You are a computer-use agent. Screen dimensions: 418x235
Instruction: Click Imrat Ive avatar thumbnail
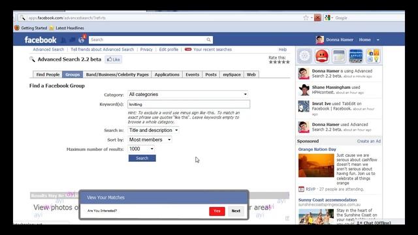pyautogui.click(x=304, y=106)
